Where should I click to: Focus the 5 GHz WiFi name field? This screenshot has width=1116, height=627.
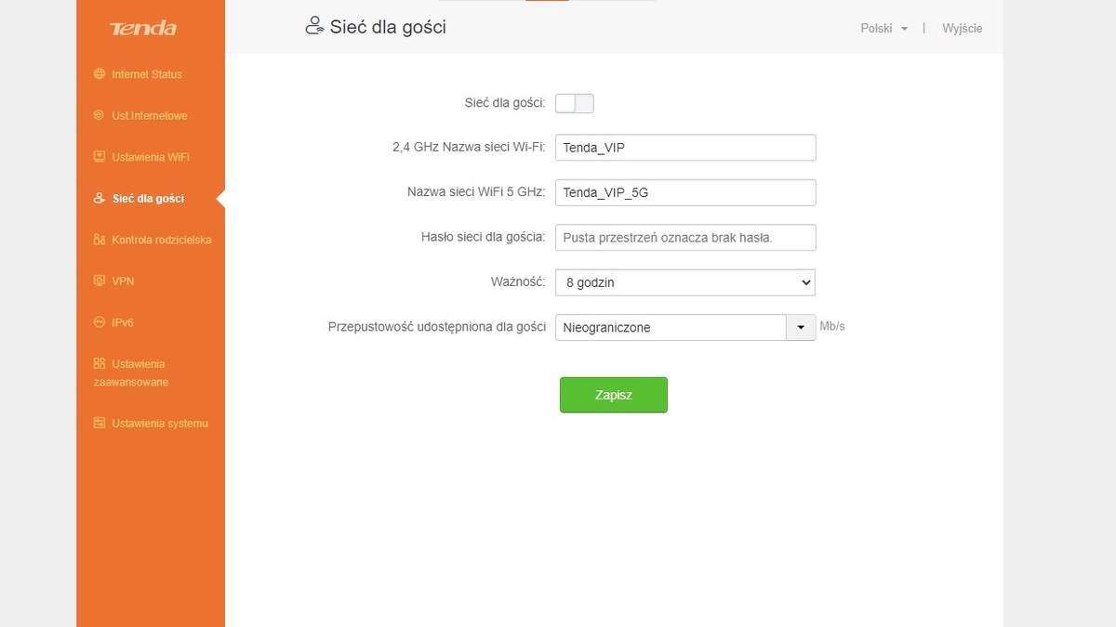pyautogui.click(x=684, y=192)
